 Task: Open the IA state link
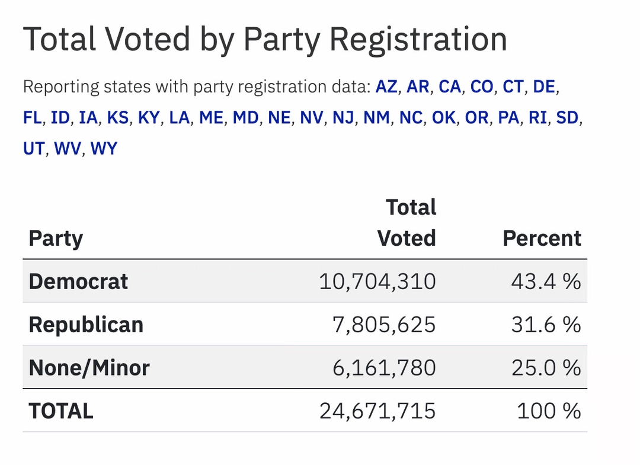pyautogui.click(x=88, y=117)
